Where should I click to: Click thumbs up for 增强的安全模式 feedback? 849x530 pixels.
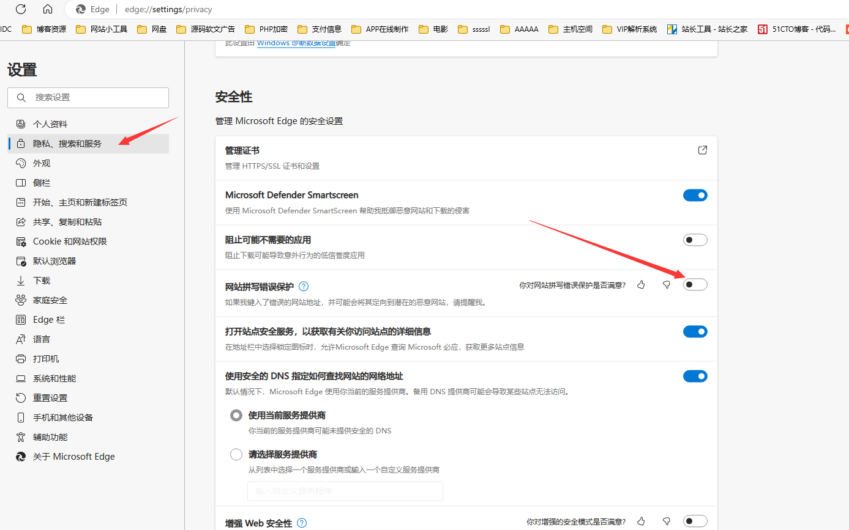[641, 521]
